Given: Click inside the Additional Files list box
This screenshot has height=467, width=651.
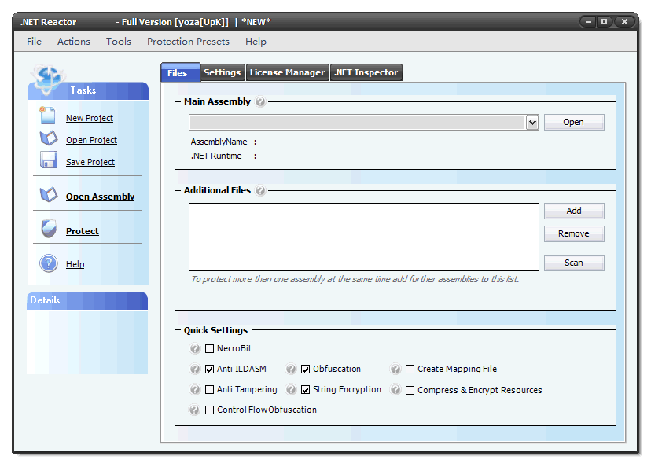Looking at the screenshot, I should coord(364,237).
